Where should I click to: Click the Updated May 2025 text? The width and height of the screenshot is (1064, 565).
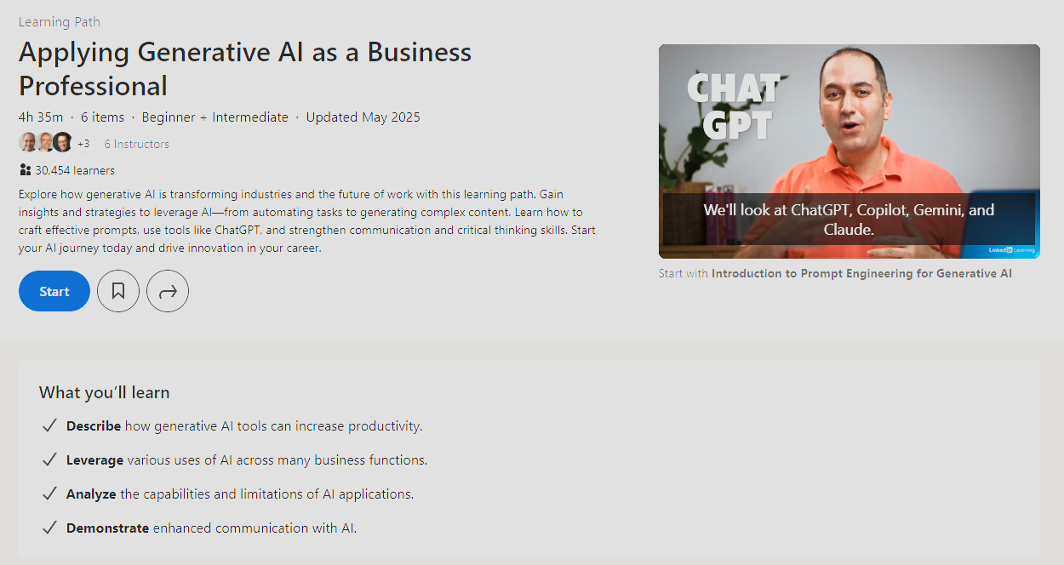[363, 117]
